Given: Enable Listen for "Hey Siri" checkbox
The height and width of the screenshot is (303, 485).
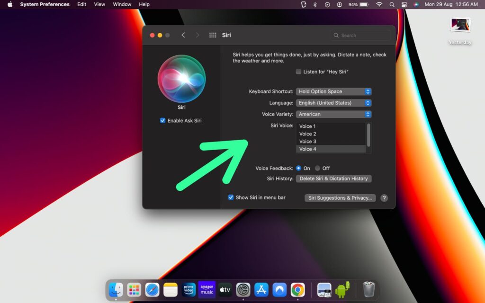Looking at the screenshot, I should pyautogui.click(x=298, y=72).
